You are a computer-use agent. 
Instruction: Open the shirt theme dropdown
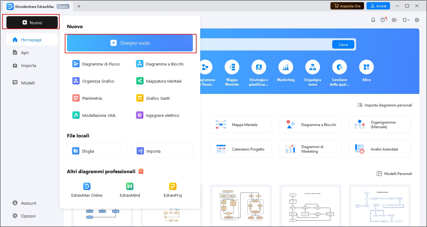[406, 20]
